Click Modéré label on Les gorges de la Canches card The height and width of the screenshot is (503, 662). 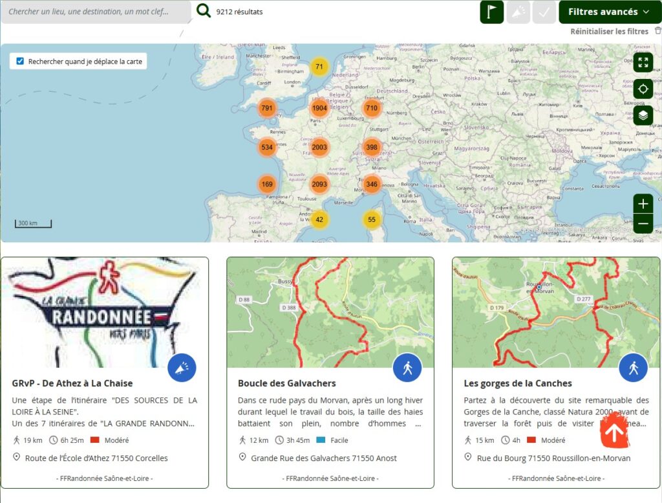pos(553,440)
